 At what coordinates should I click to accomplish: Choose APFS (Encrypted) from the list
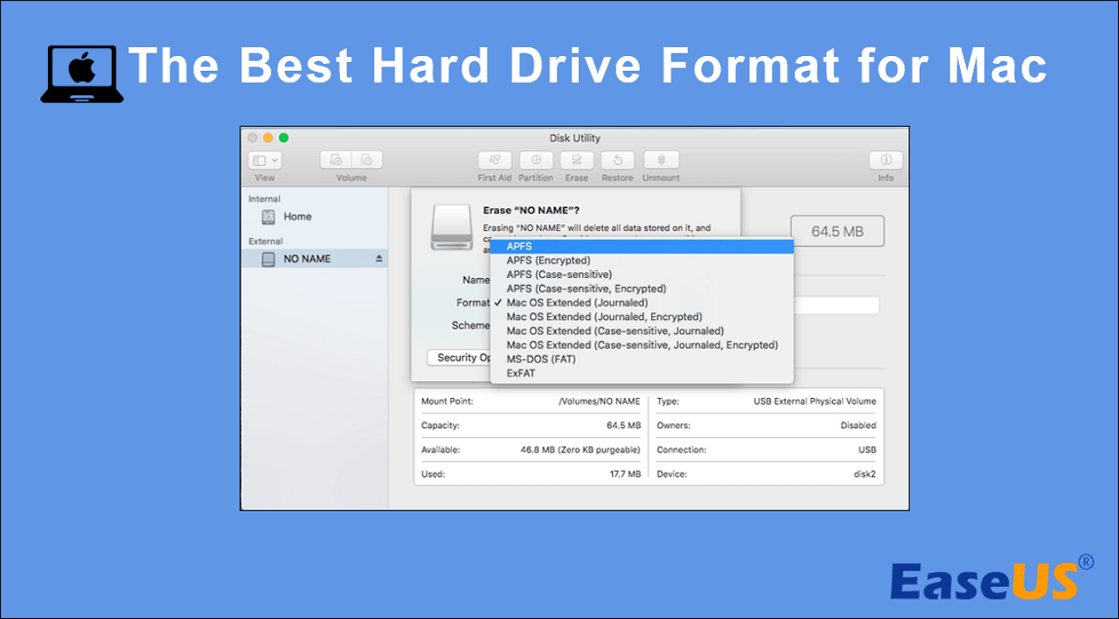(548, 260)
